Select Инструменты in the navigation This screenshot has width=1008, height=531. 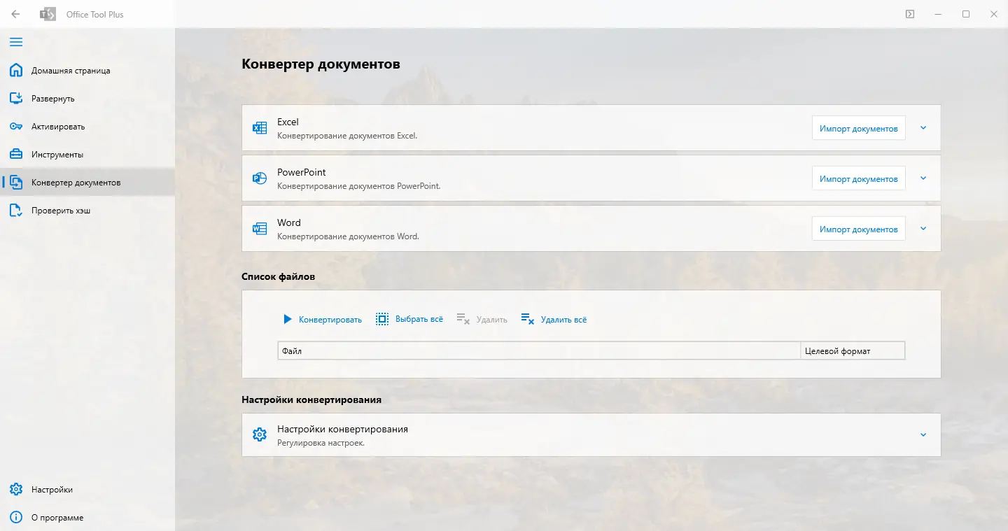tap(87, 155)
